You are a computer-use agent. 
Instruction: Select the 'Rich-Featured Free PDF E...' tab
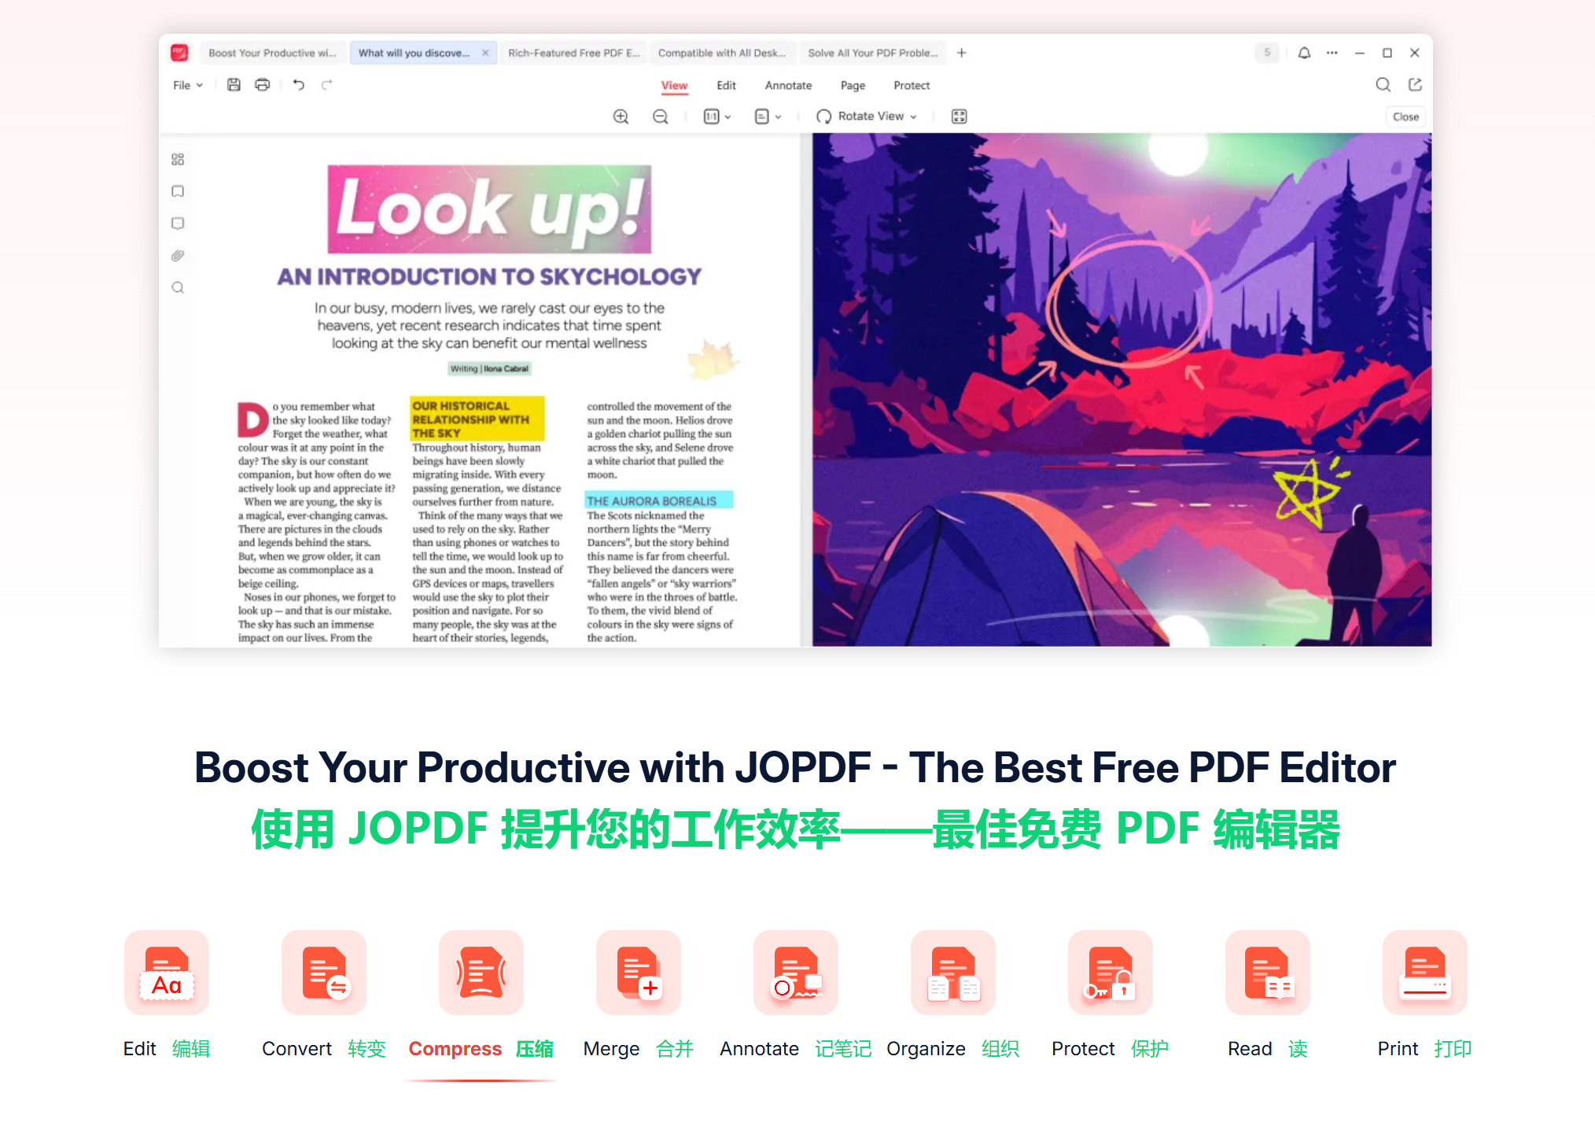click(x=573, y=53)
